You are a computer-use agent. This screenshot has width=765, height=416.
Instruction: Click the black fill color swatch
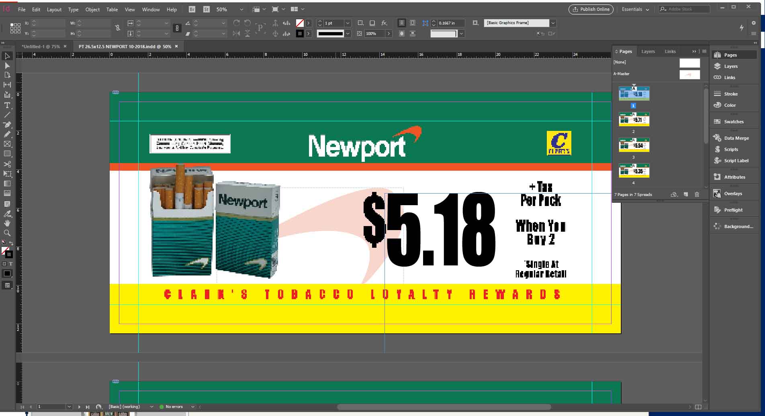tap(7, 273)
